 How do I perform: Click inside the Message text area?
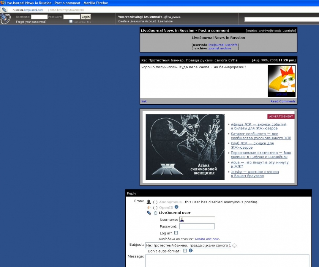click(227, 261)
